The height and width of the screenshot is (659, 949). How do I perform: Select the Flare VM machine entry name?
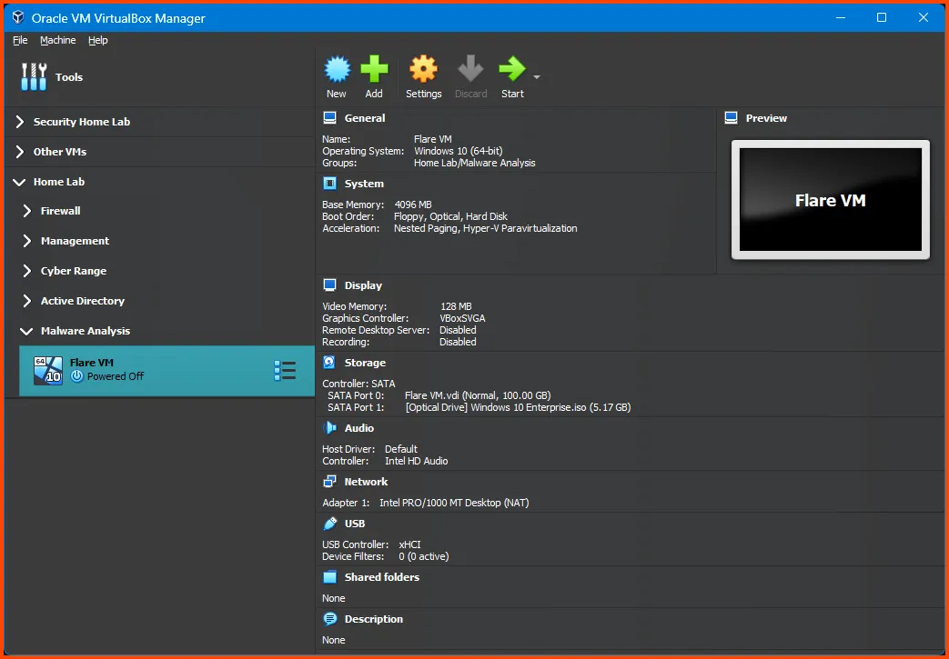point(91,363)
